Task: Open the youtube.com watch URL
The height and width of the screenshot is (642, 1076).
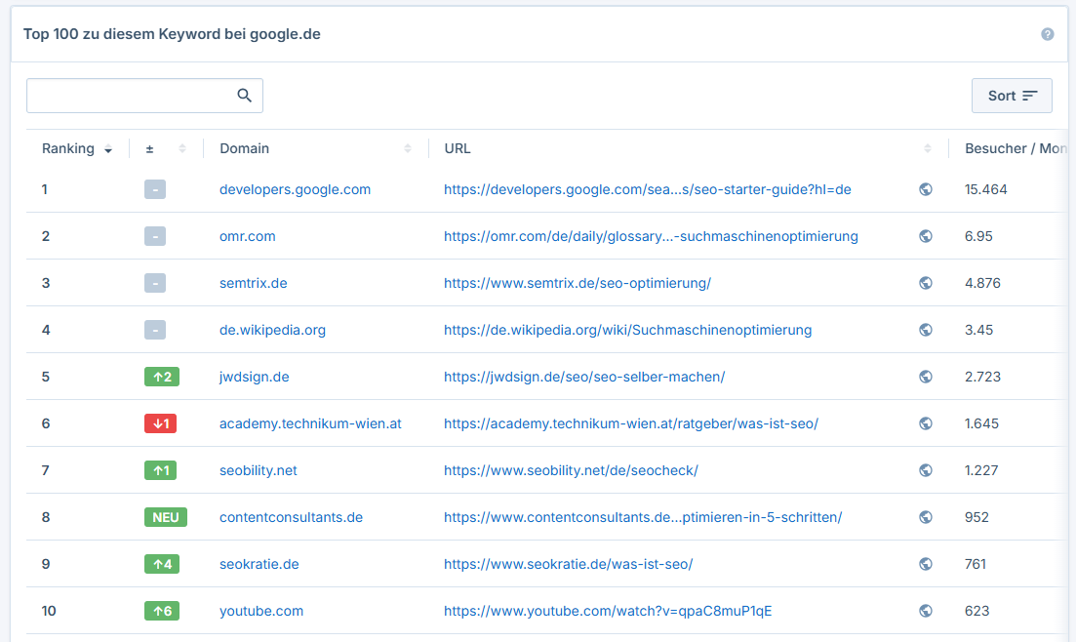Action: point(608,611)
